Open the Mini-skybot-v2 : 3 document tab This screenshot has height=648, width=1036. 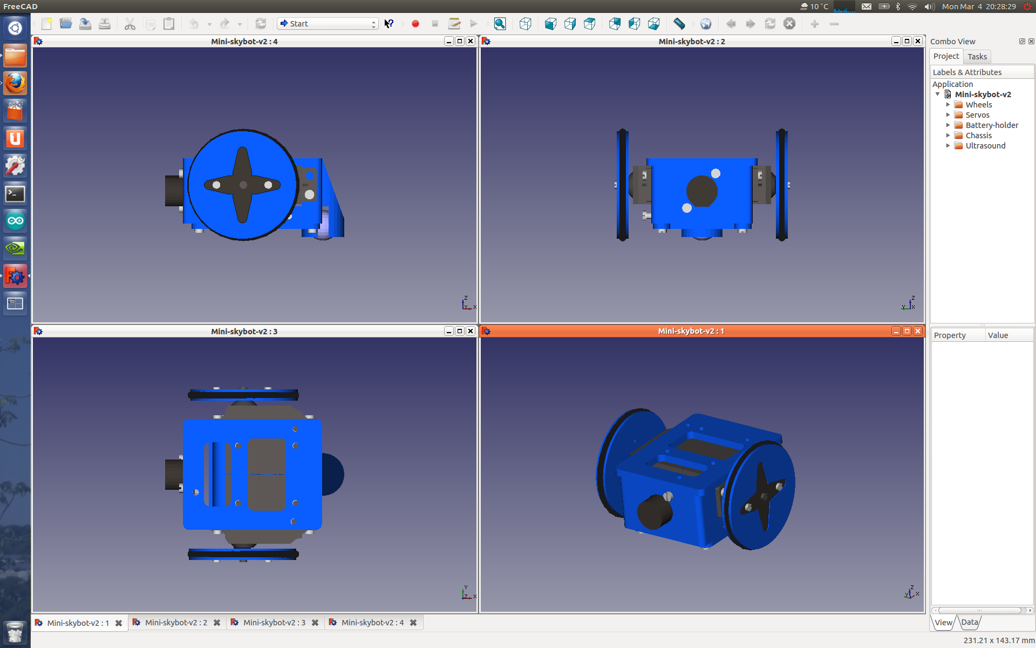[275, 622]
